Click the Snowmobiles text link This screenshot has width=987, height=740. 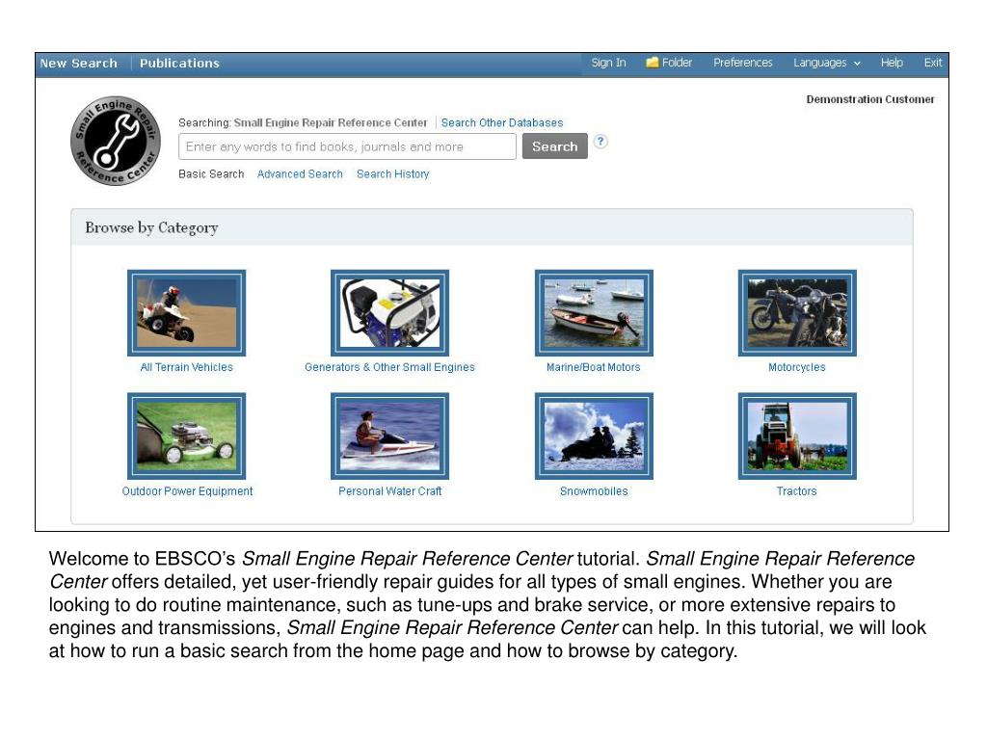click(x=594, y=490)
